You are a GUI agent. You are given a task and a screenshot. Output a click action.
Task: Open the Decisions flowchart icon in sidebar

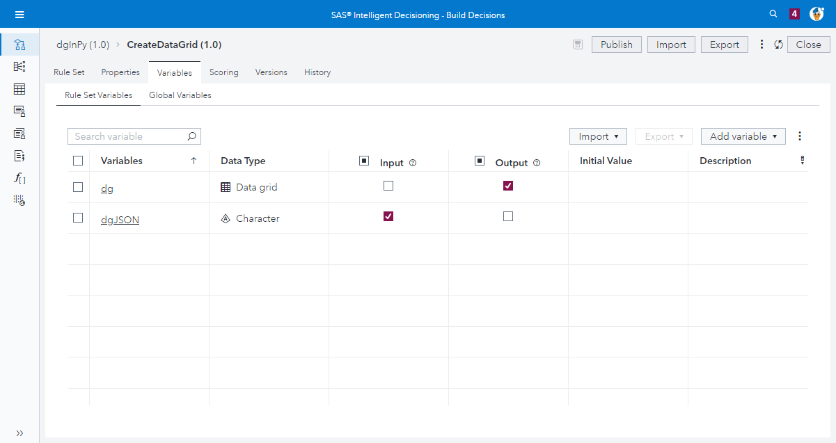pyautogui.click(x=19, y=43)
